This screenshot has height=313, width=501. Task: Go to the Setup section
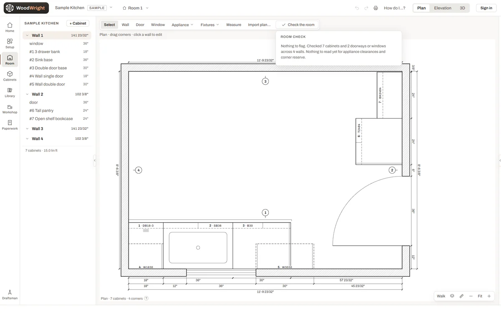pos(10,43)
